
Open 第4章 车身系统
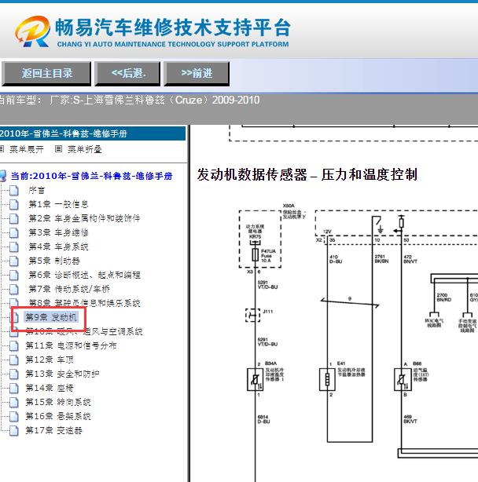[58, 246]
